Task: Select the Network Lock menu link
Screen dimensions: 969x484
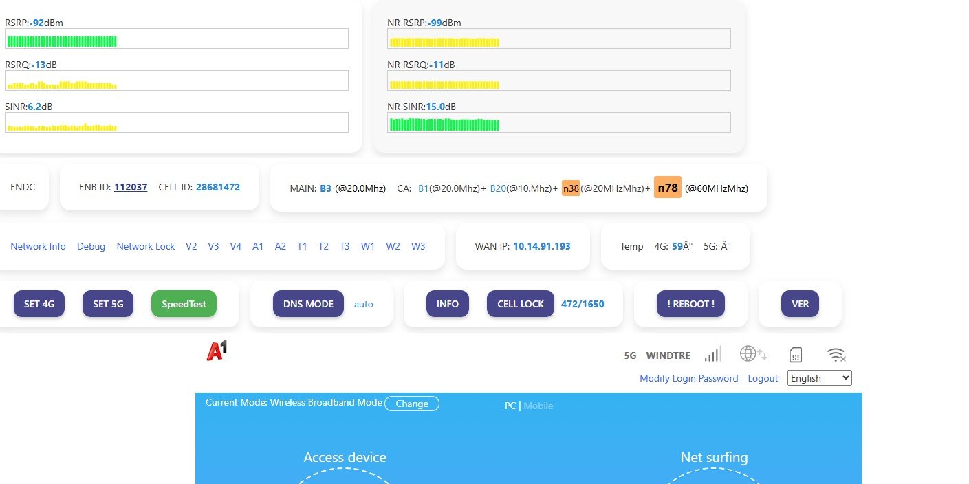Action: pos(146,246)
